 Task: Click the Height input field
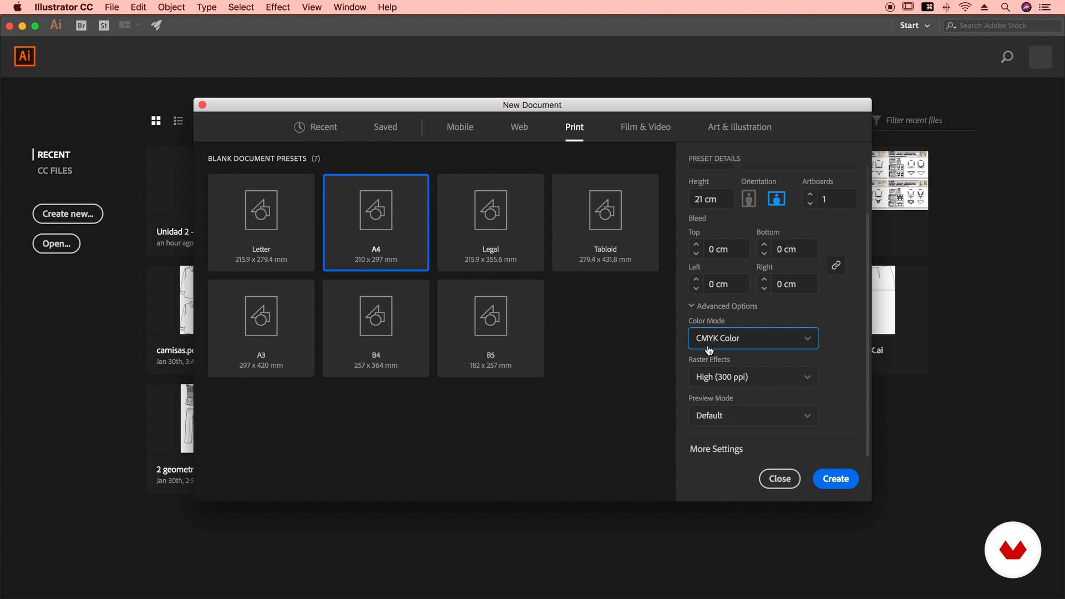pyautogui.click(x=711, y=199)
